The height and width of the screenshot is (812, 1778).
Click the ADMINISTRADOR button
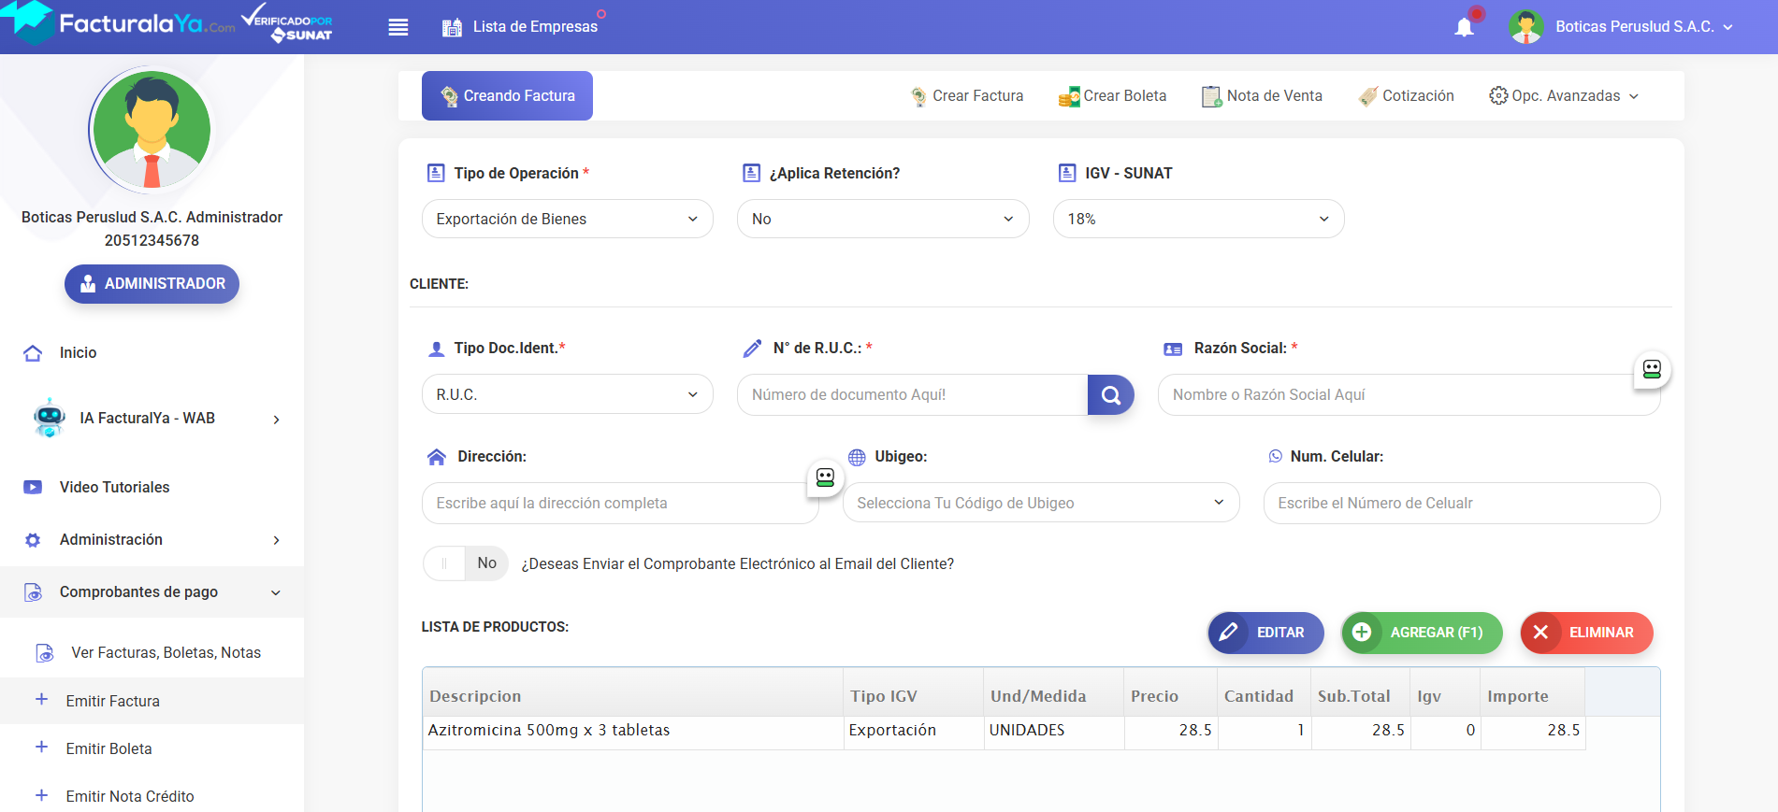(152, 284)
